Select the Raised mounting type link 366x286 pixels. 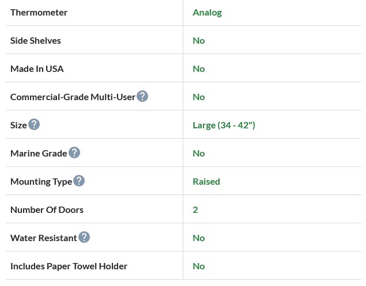(x=206, y=182)
